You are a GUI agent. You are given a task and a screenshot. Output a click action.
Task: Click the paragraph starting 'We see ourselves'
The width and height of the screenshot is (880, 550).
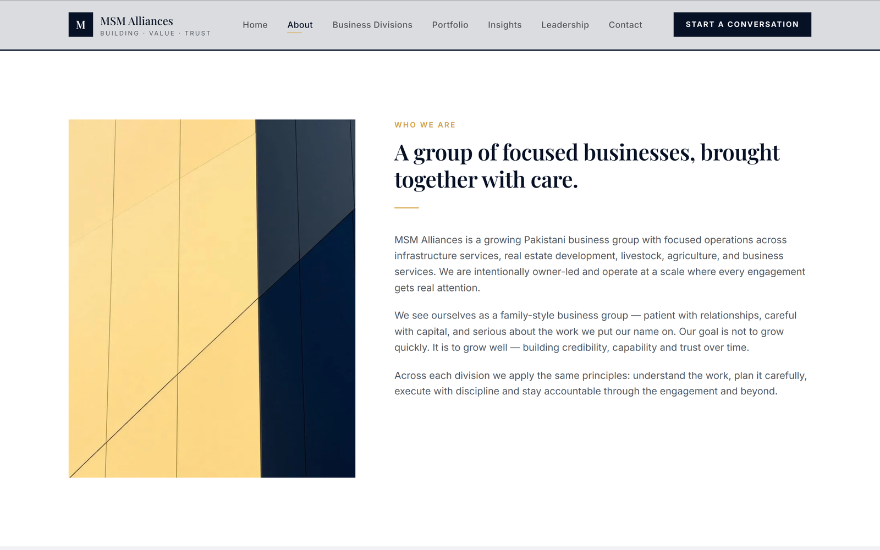point(596,331)
